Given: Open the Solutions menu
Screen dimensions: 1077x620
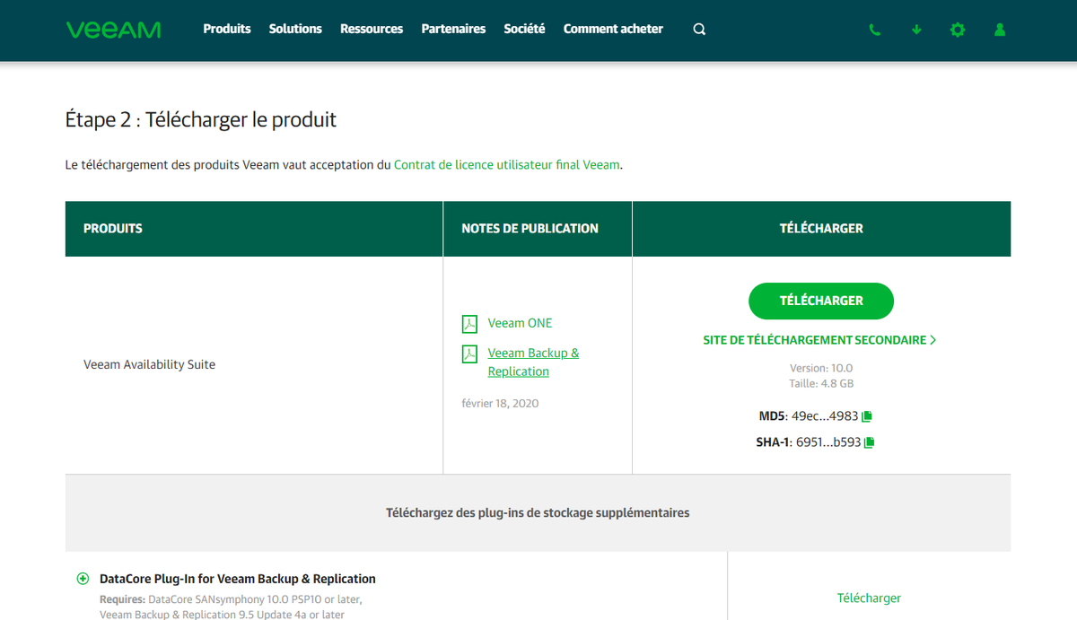Looking at the screenshot, I should pyautogui.click(x=295, y=29).
